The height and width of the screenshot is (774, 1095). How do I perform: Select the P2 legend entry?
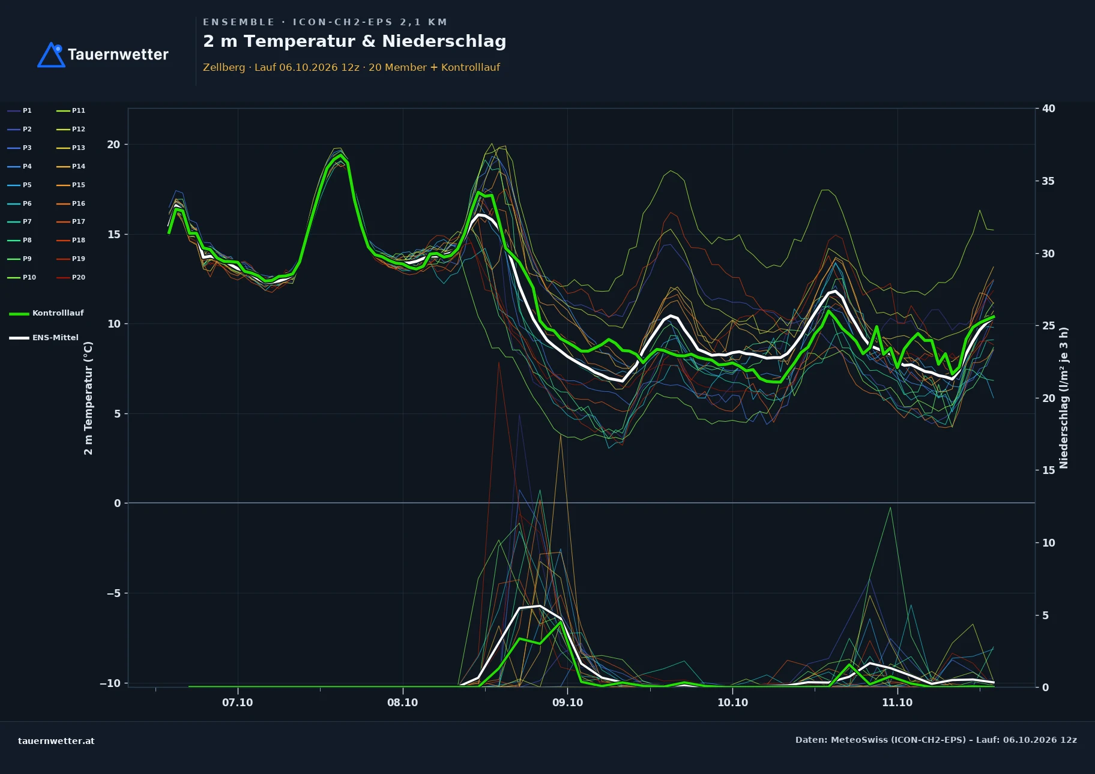pyautogui.click(x=20, y=129)
